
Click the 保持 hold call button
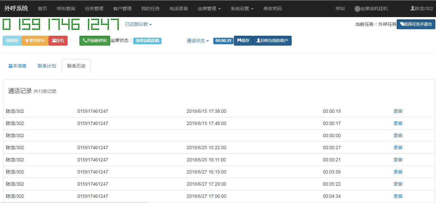point(12,41)
